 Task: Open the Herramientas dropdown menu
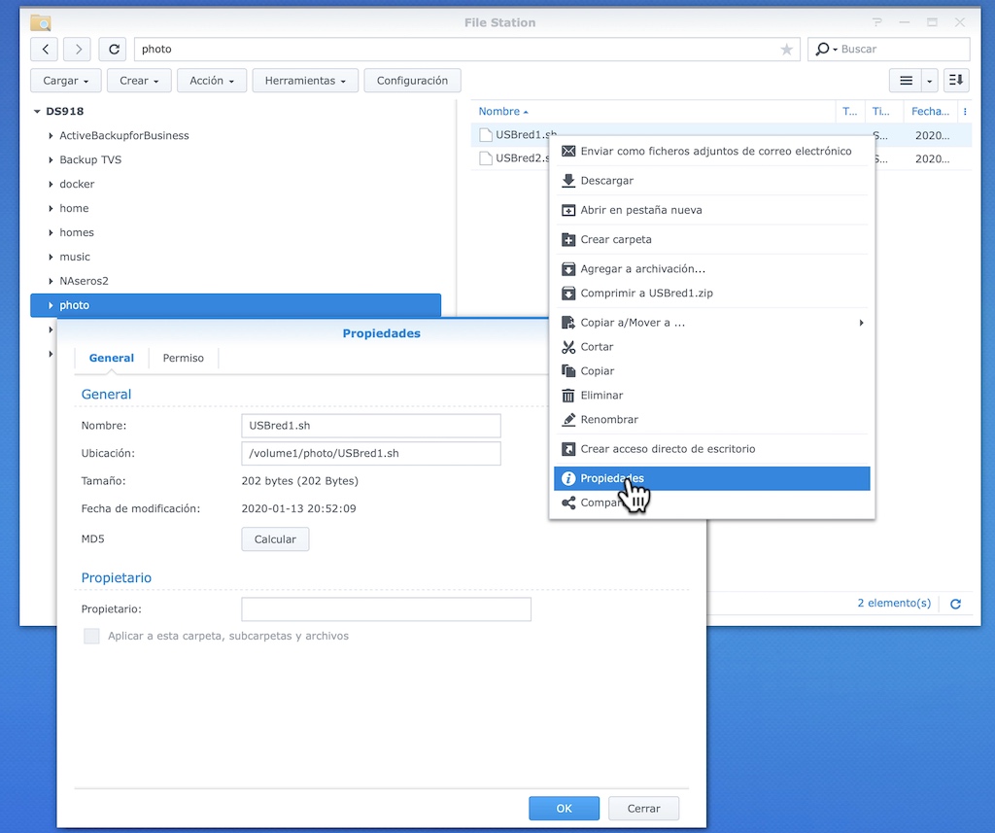(304, 80)
